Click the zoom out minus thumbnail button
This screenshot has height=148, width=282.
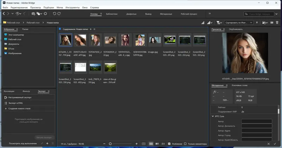(x=104, y=144)
